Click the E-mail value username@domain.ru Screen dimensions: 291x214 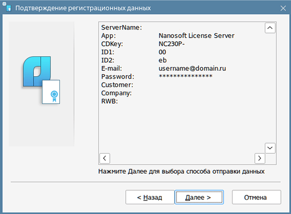(192, 68)
